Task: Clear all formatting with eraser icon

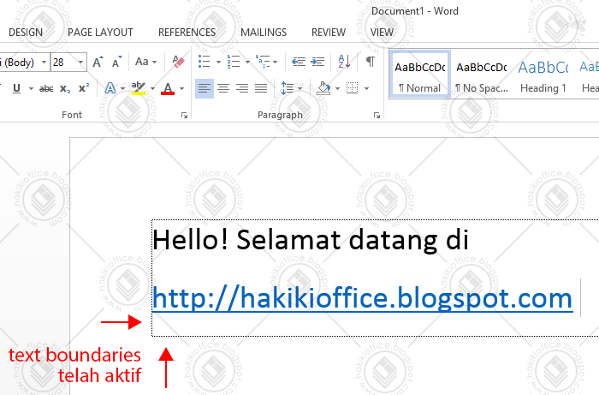Action: tap(178, 62)
